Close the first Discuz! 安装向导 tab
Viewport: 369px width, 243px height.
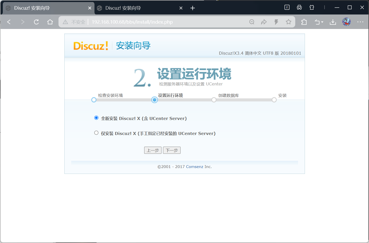[90, 8]
